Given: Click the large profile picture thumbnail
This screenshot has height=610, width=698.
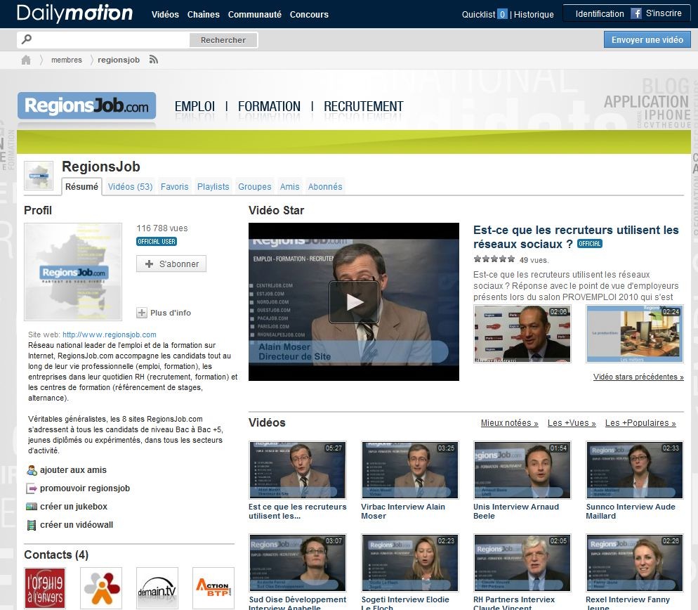Looking at the screenshot, I should point(73,272).
